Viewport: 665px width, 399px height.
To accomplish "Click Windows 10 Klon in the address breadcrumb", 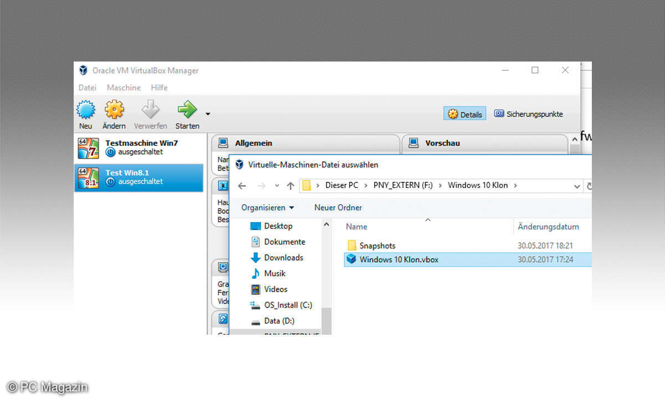I will click(x=478, y=186).
